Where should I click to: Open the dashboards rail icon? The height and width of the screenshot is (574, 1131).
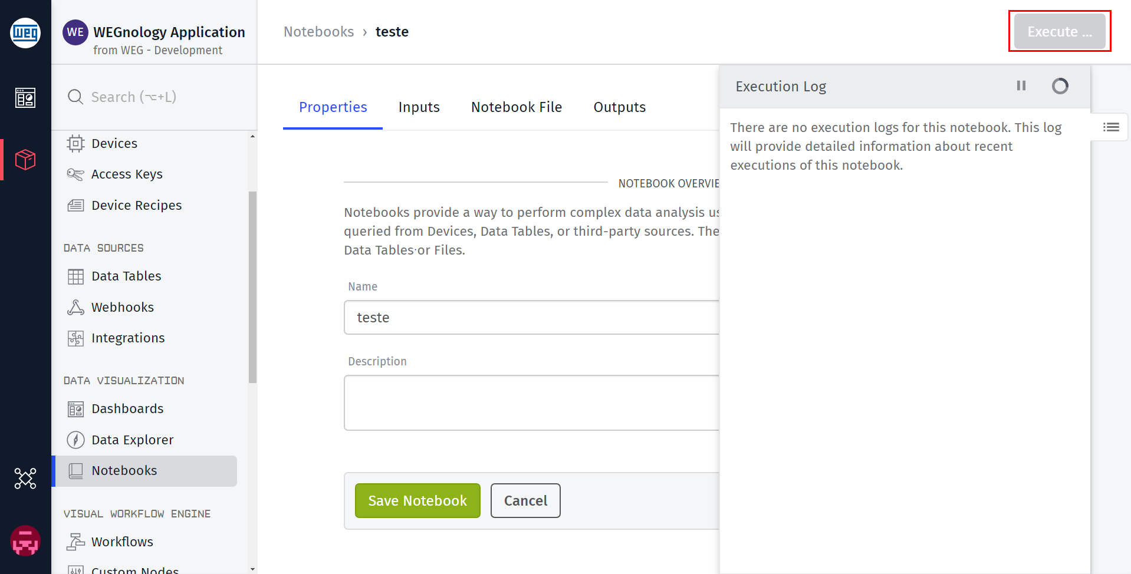(25, 98)
